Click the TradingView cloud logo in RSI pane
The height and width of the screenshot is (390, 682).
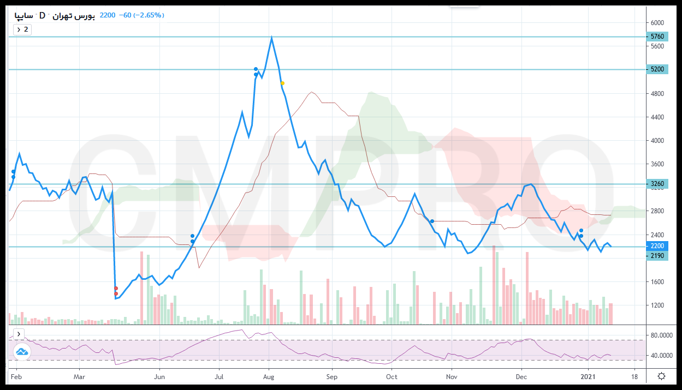[x=22, y=351]
